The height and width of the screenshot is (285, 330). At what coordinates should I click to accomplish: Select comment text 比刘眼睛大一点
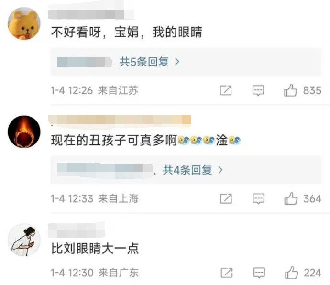tap(95, 249)
